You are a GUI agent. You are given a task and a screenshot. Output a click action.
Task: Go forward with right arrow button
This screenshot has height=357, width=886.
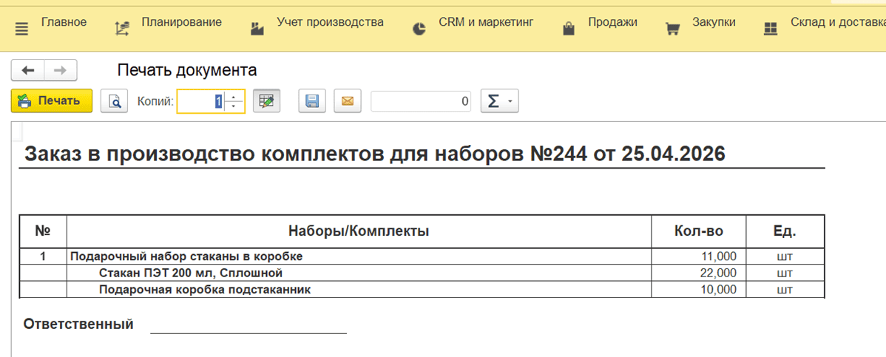61,70
